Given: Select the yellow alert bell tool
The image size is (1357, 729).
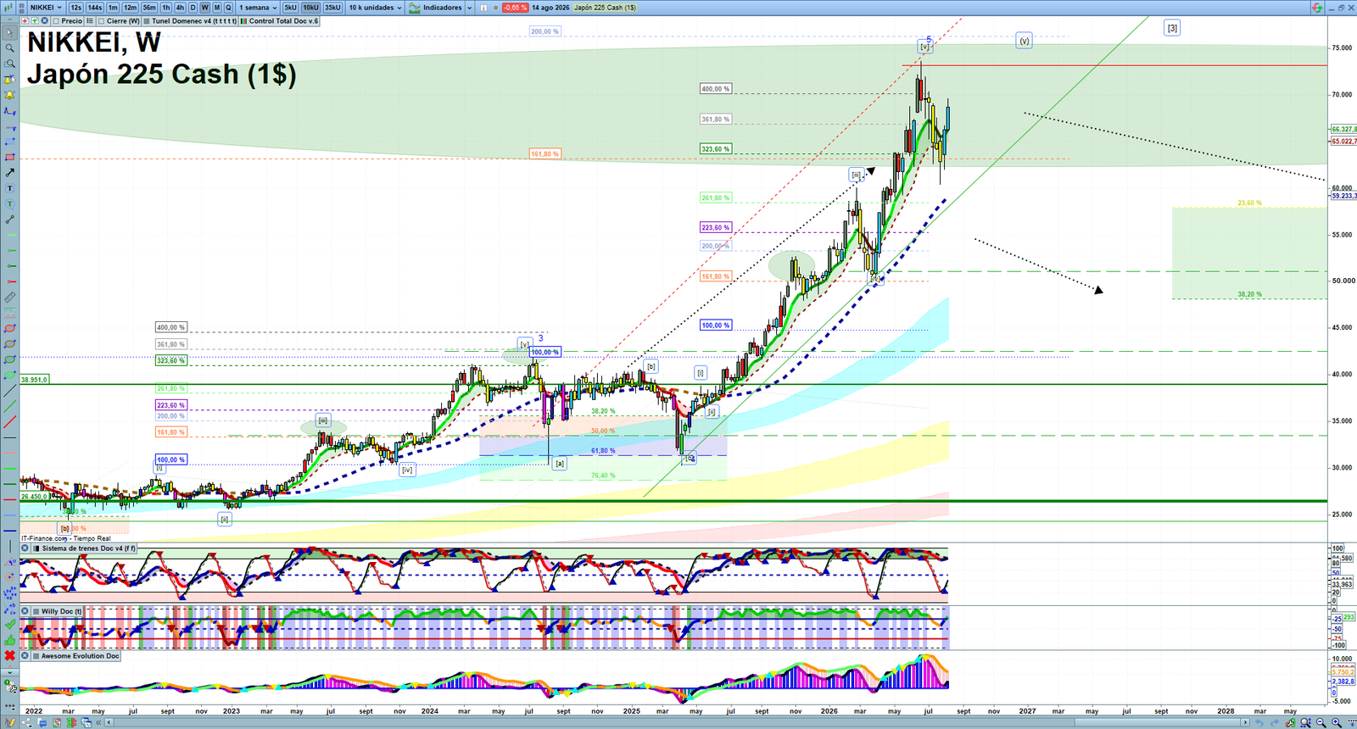Looking at the screenshot, I should (x=8, y=95).
